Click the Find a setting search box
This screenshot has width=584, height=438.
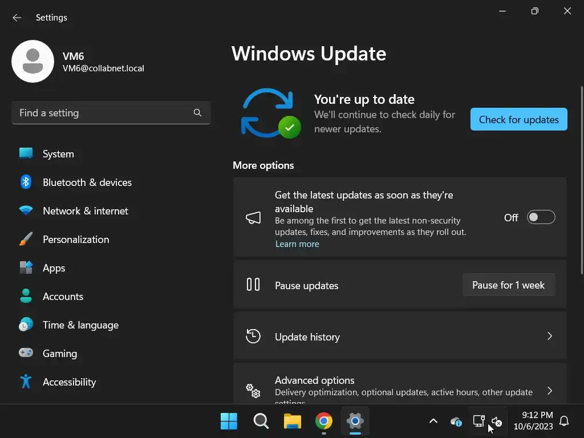111,112
